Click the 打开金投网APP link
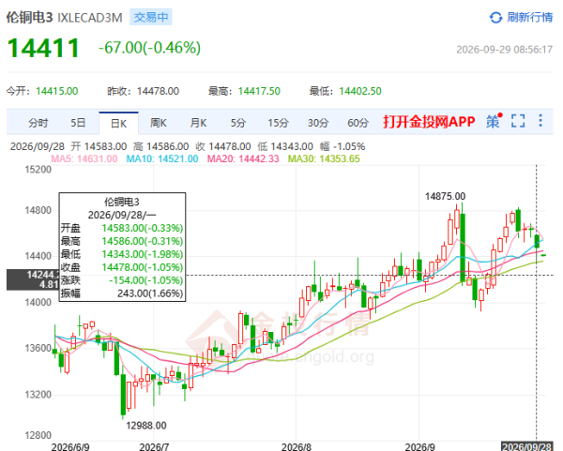The height and width of the screenshot is (451, 563). (x=429, y=122)
